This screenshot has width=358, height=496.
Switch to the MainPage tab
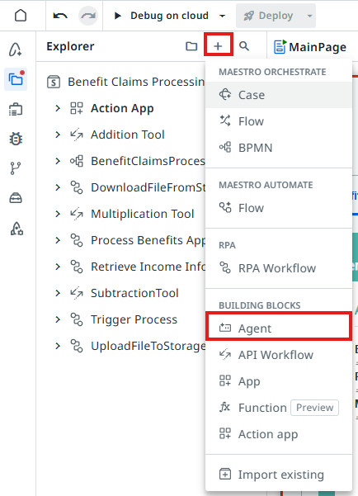tap(310, 47)
